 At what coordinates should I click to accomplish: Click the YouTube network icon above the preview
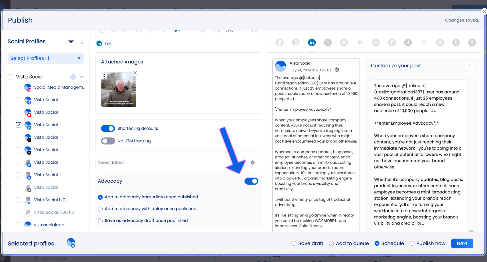(344, 42)
